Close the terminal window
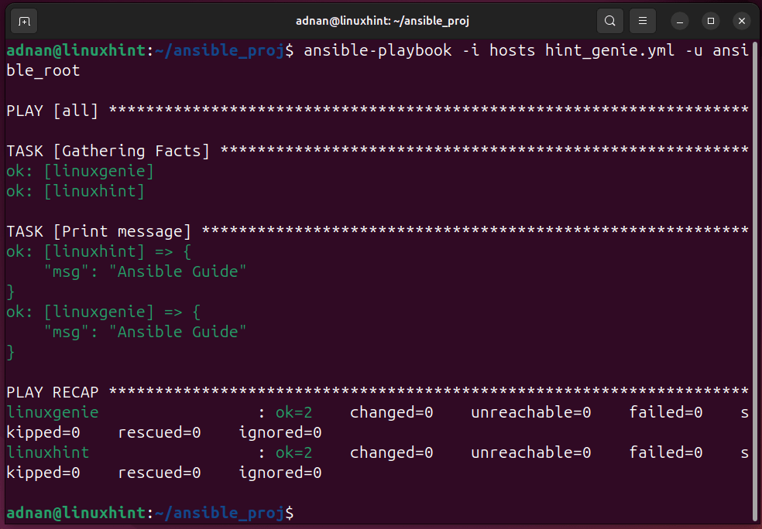762x529 pixels. 742,22
